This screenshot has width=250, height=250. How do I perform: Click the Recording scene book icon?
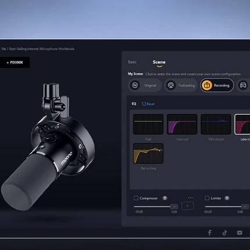(x=207, y=85)
